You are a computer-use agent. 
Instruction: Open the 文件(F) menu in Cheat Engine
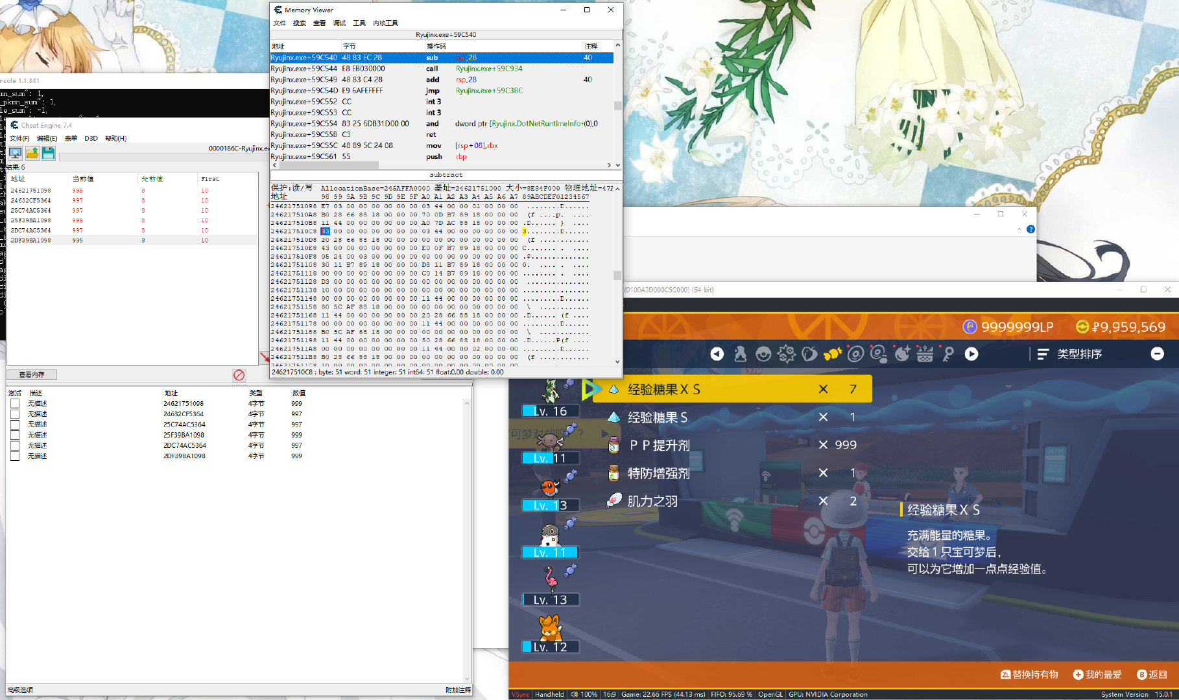[19, 139]
